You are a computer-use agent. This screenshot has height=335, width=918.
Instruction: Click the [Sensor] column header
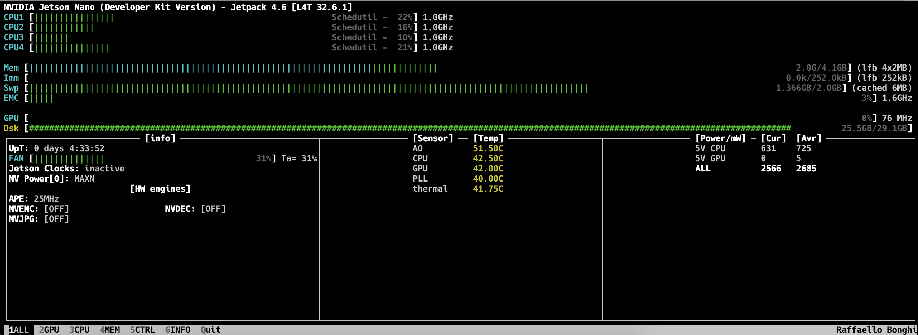[x=433, y=138]
